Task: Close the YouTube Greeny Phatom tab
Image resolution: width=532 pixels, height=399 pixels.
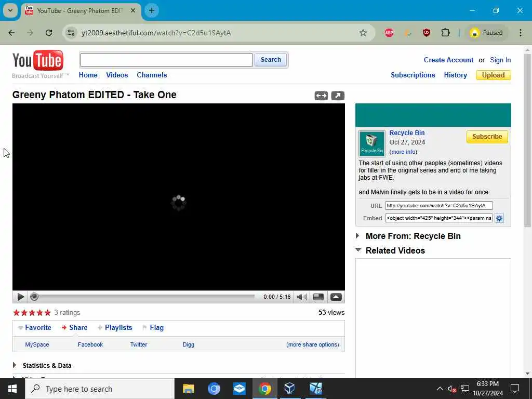Action: coord(134,10)
